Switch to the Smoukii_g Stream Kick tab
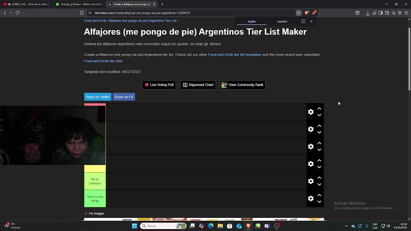Viewport: 411px width, 231px height. (x=79, y=4)
